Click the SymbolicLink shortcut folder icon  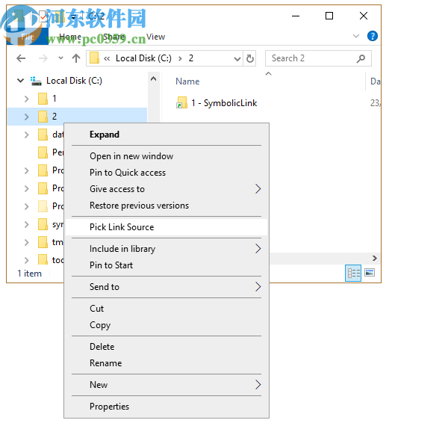tap(181, 102)
